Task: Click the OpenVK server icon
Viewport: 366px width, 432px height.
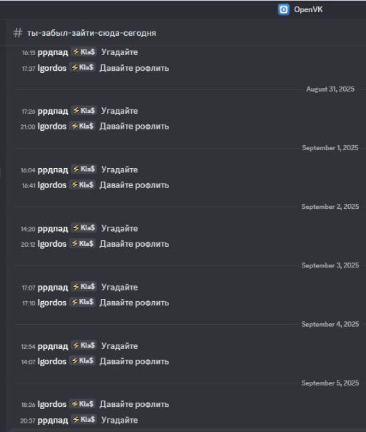Action: (283, 9)
